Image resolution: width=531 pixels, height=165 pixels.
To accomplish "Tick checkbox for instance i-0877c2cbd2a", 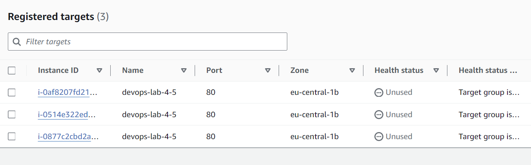I will point(12,136).
